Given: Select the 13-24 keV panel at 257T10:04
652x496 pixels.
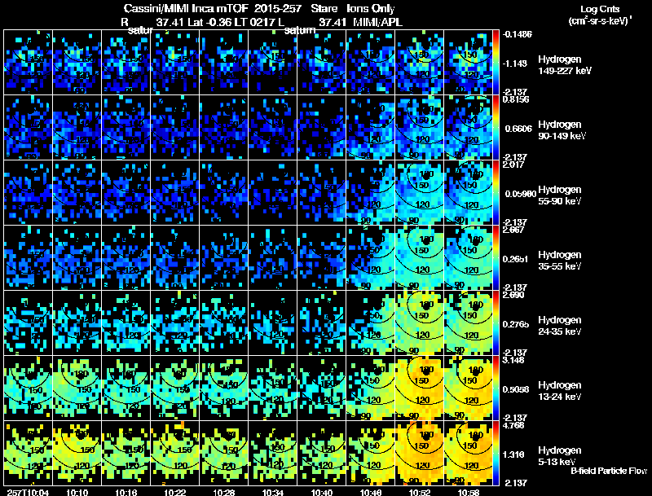Looking at the screenshot, I should 29,388.
